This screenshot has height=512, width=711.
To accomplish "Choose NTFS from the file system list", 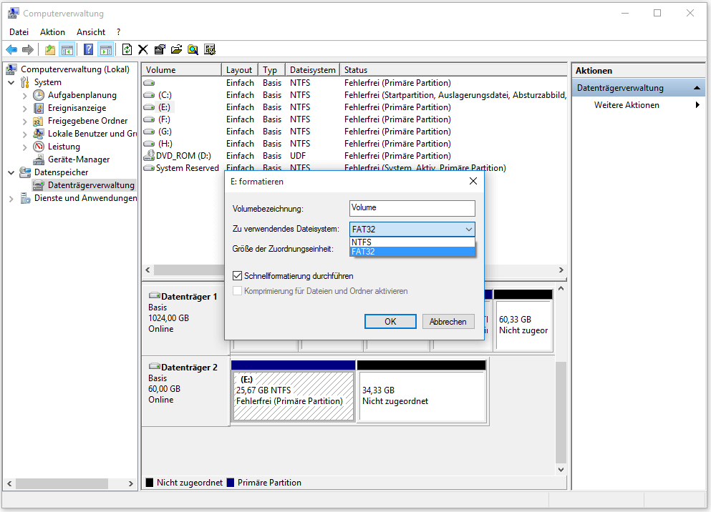I will (x=412, y=242).
